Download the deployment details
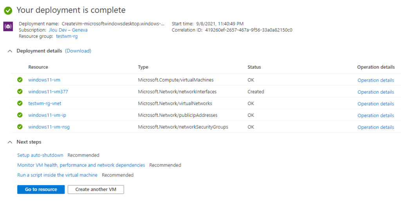The height and width of the screenshot is (202, 401). (78, 51)
